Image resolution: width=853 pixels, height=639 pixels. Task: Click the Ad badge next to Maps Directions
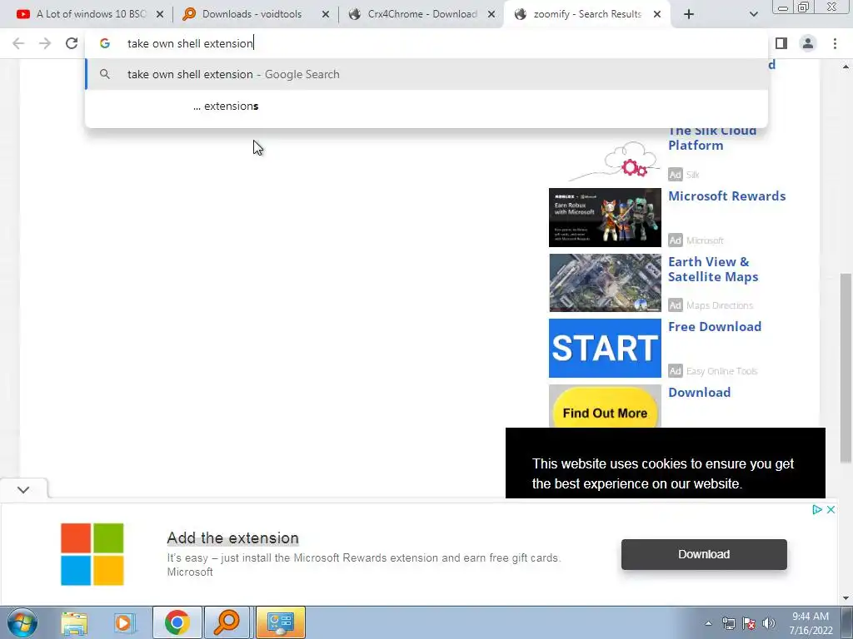click(675, 305)
